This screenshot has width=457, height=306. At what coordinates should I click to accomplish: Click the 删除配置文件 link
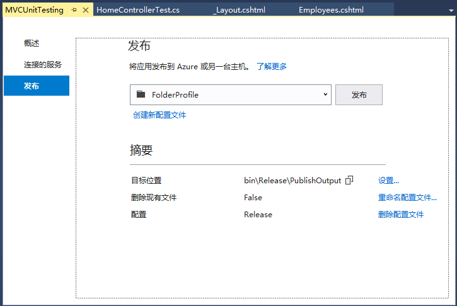(401, 214)
